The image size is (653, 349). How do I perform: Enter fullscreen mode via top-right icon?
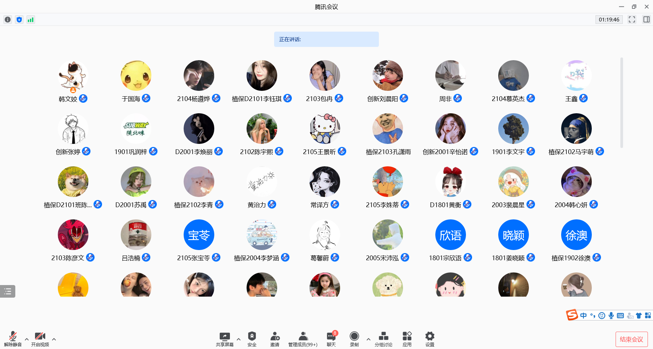point(632,20)
